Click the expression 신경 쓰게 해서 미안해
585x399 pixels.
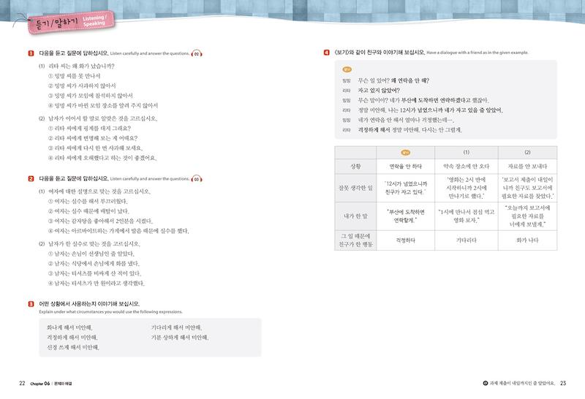point(73,348)
